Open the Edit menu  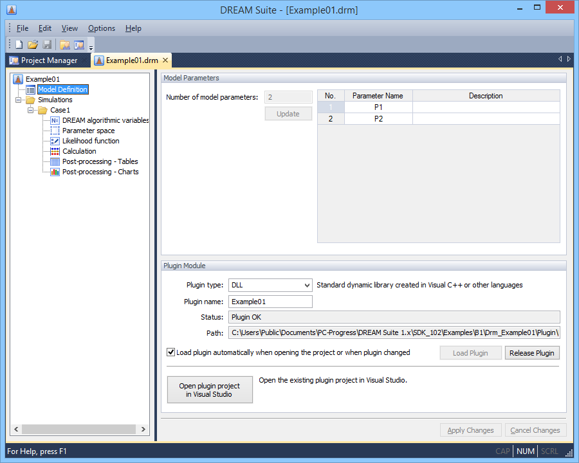[44, 28]
